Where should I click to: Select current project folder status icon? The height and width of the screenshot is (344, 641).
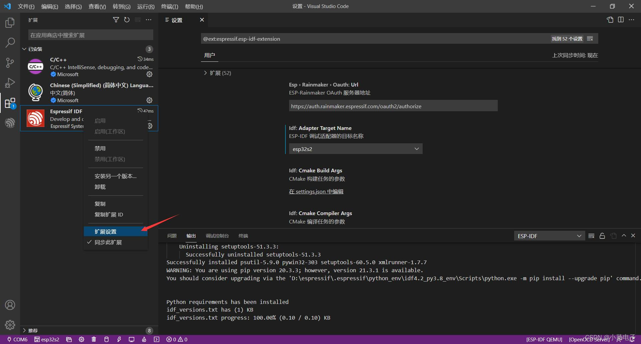[x=69, y=339]
